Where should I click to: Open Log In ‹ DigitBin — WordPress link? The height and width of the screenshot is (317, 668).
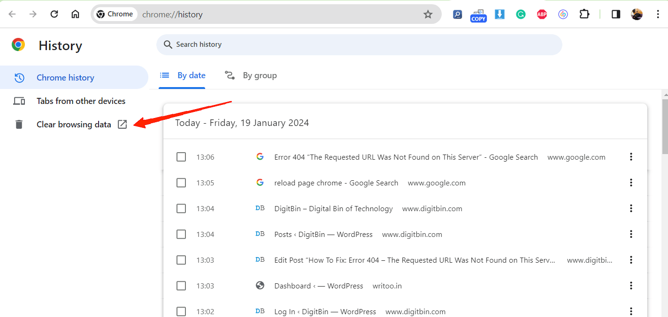325,312
